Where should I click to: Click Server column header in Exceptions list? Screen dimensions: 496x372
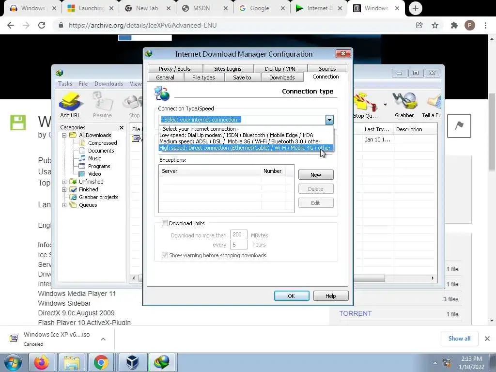[x=210, y=171]
